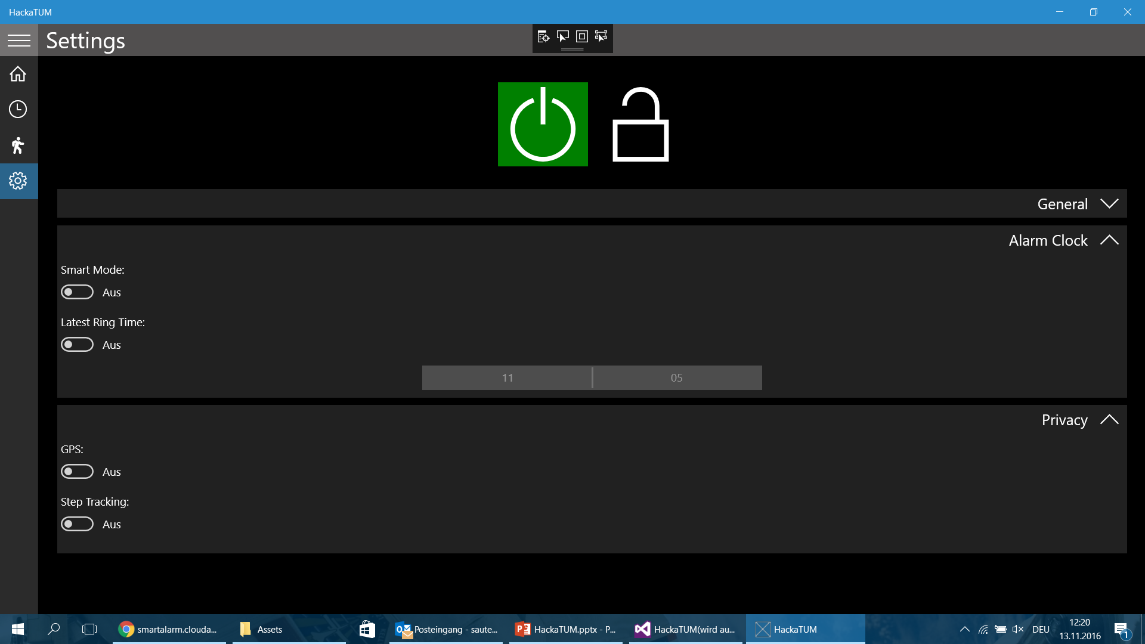Open the hamburger navigation menu
1145x644 pixels.
click(x=18, y=40)
